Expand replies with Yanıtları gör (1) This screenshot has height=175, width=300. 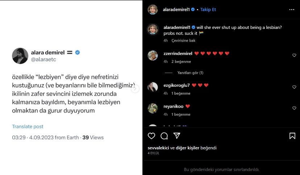190,73
